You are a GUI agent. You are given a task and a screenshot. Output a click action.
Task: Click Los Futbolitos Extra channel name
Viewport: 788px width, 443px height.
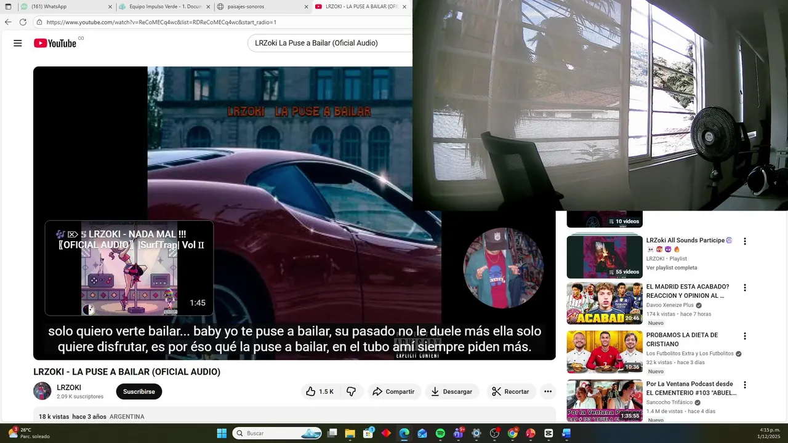tap(689, 354)
